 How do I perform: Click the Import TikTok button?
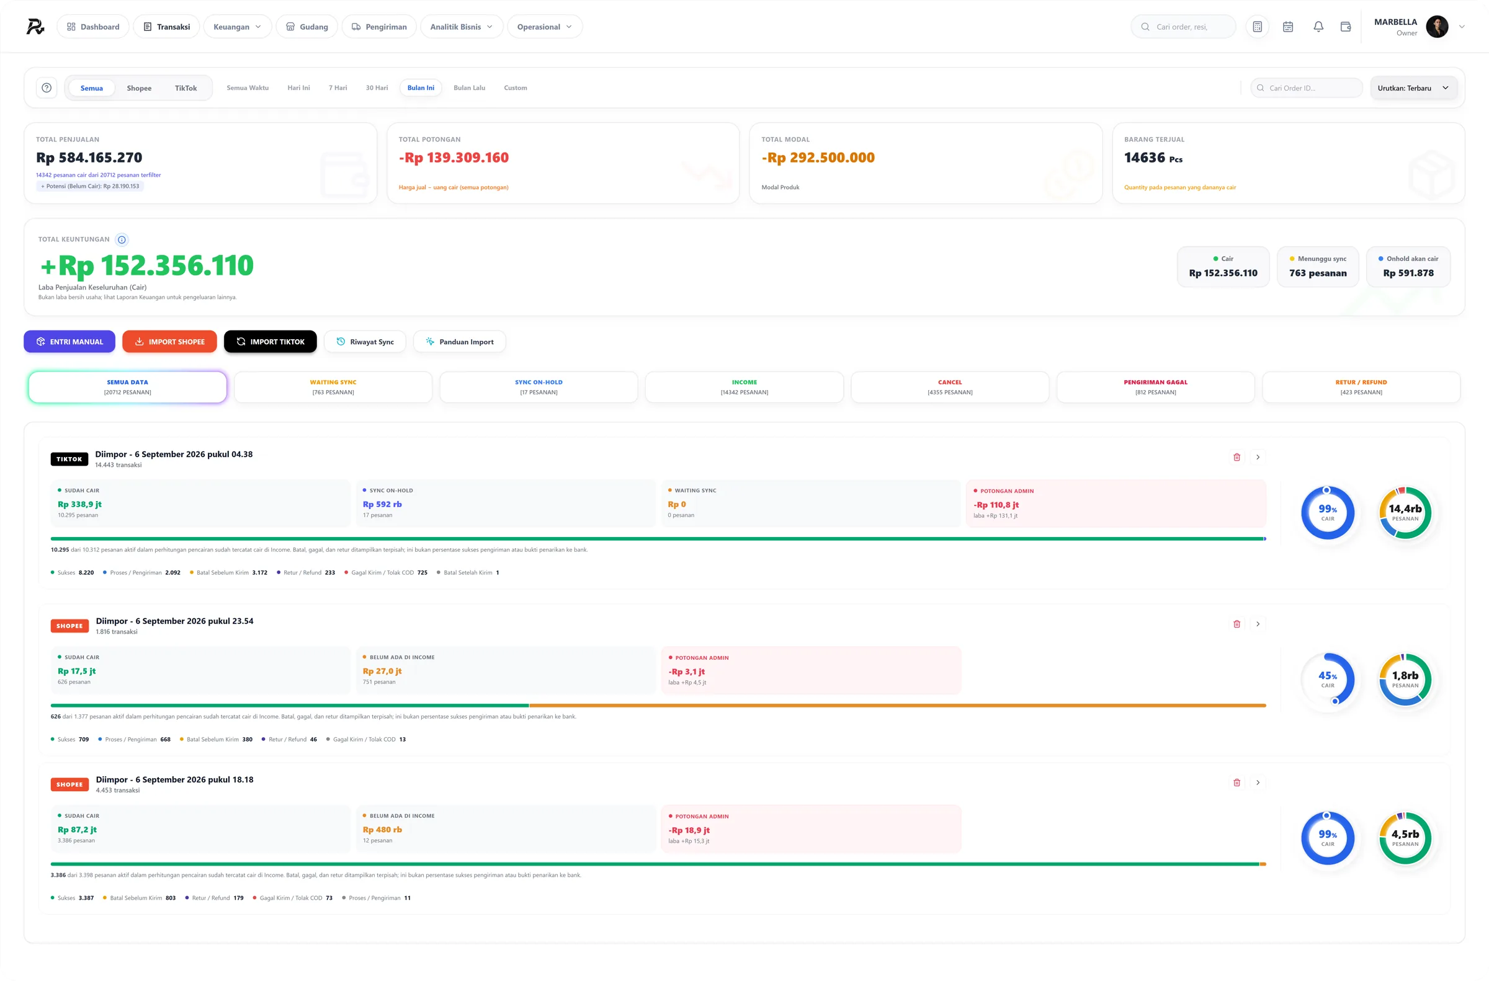click(x=271, y=342)
